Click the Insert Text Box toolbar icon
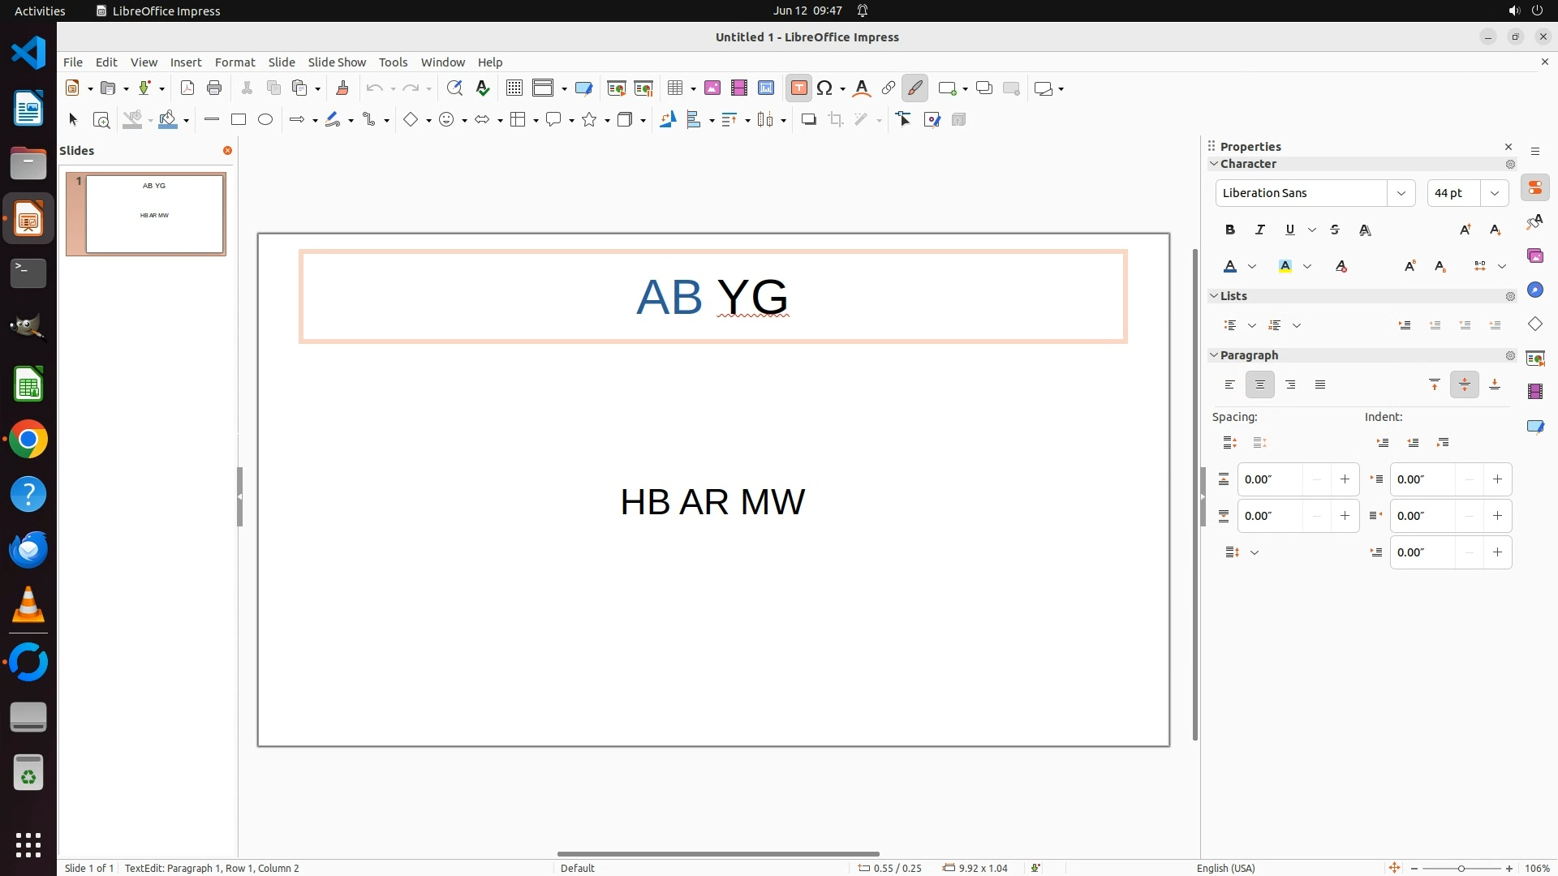 coord(798,88)
